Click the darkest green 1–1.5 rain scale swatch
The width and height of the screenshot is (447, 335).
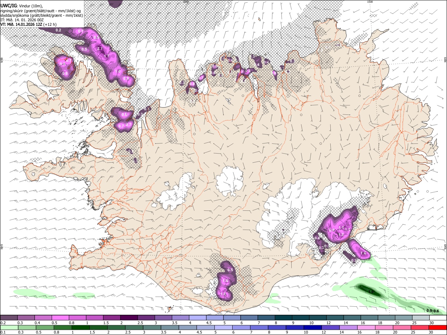80,327
